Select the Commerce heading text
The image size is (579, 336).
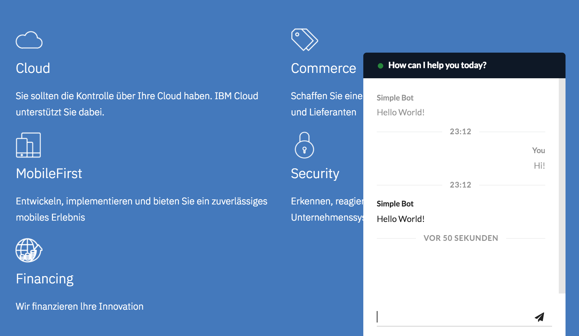coord(323,68)
